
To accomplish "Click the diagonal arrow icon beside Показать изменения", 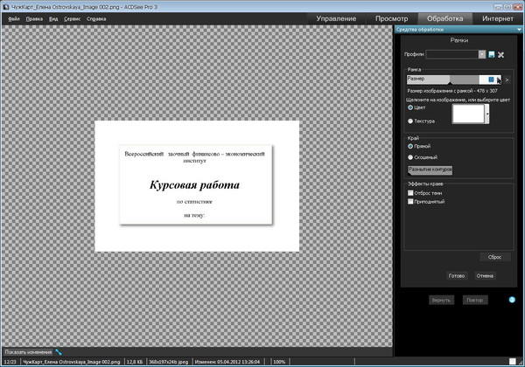I will pyautogui.click(x=59, y=352).
